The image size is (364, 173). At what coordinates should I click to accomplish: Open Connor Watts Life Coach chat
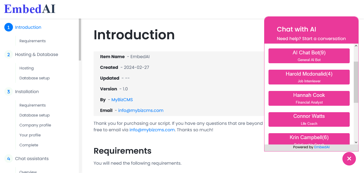coord(309,119)
